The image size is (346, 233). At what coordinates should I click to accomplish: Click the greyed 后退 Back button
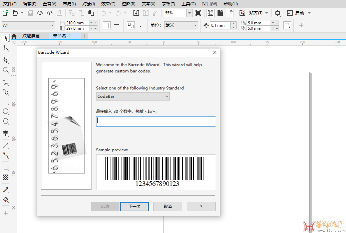click(105, 207)
